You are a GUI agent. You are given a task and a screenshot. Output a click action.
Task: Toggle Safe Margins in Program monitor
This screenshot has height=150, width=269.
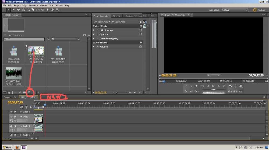235,86
